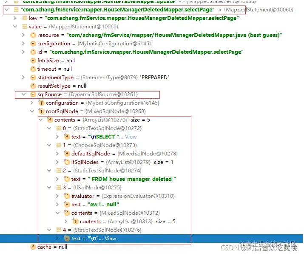Click the map entry icon beside key
Viewport: 304px width, 255px height.
[24, 18]
